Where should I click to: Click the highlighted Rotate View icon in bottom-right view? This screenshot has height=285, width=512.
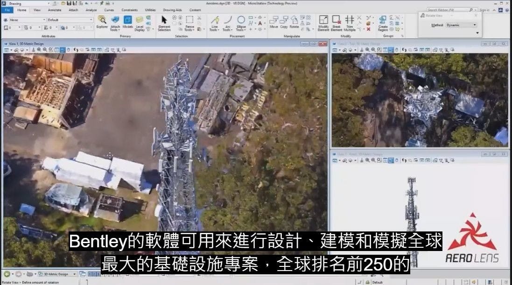(x=391, y=160)
